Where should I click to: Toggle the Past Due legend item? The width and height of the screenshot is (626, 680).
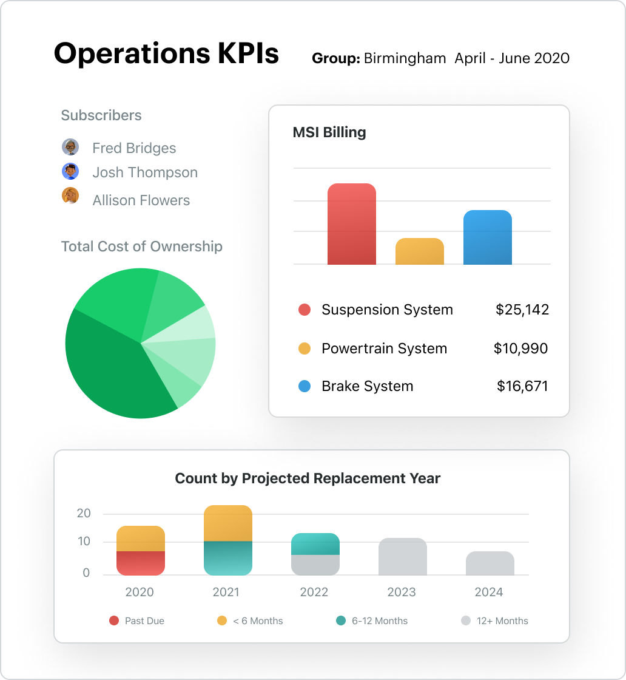(x=137, y=620)
